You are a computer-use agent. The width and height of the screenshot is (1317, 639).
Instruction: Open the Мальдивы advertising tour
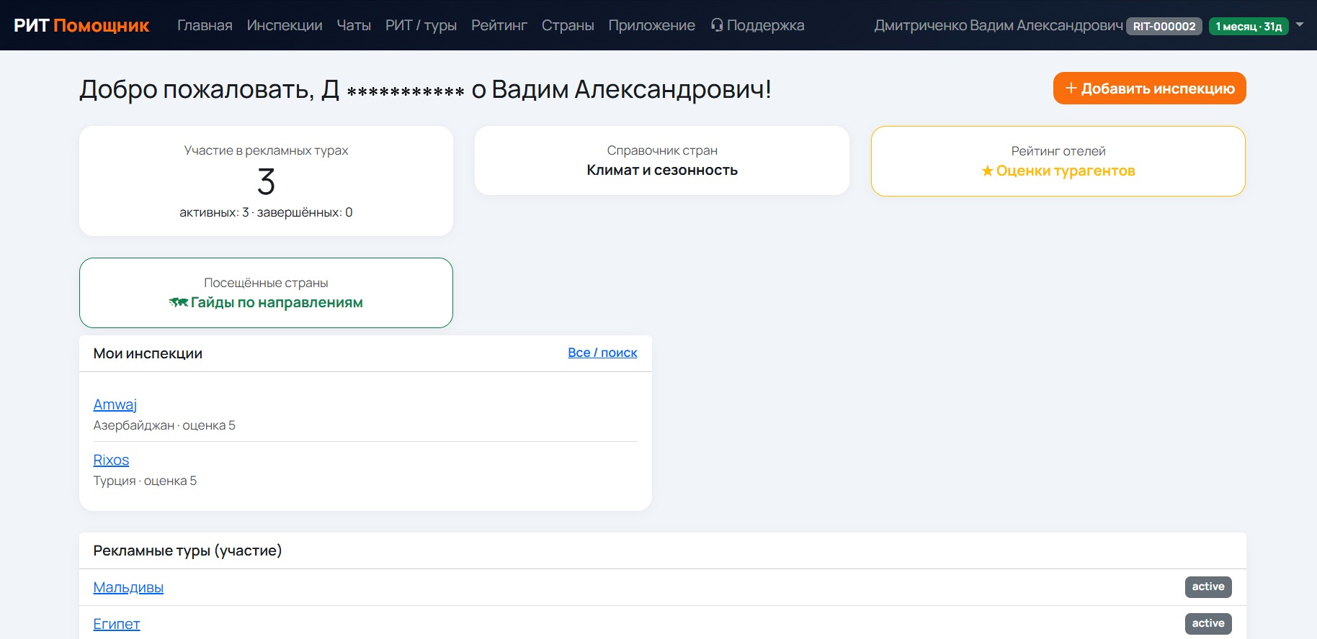tap(128, 587)
